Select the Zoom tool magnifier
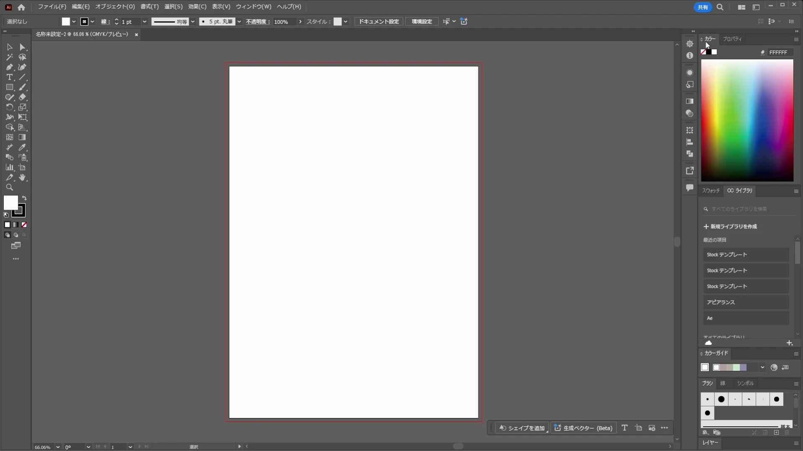This screenshot has height=451, width=803. point(10,187)
